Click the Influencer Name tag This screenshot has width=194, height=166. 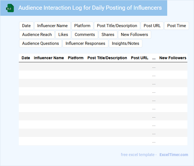(x=53, y=26)
